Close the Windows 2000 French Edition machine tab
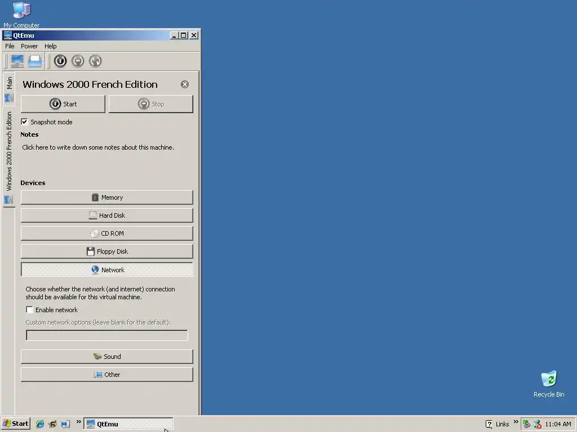Screen dimensions: 577x432 (x=185, y=84)
